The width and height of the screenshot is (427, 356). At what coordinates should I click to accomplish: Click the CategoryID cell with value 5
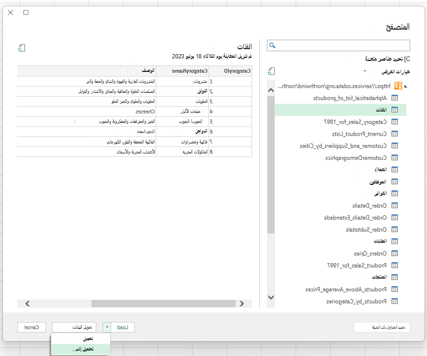coord(230,122)
